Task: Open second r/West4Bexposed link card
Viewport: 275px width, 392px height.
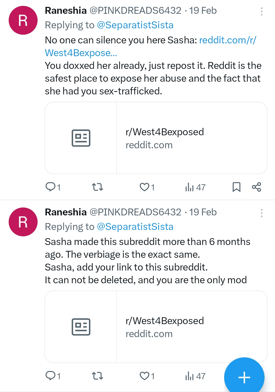Action: [x=156, y=327]
